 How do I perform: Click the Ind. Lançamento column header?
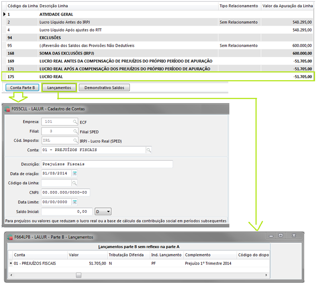click(x=167, y=255)
